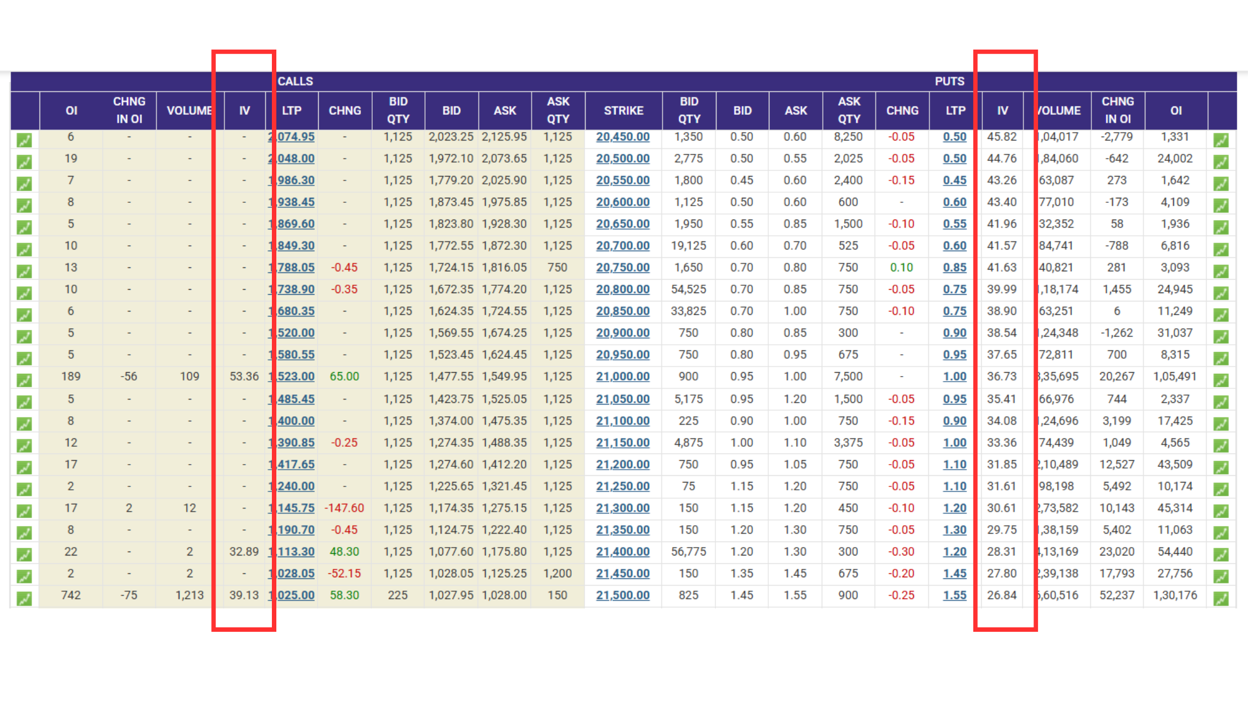Click the calls-side OI column header
1248x702 pixels.
click(x=71, y=110)
